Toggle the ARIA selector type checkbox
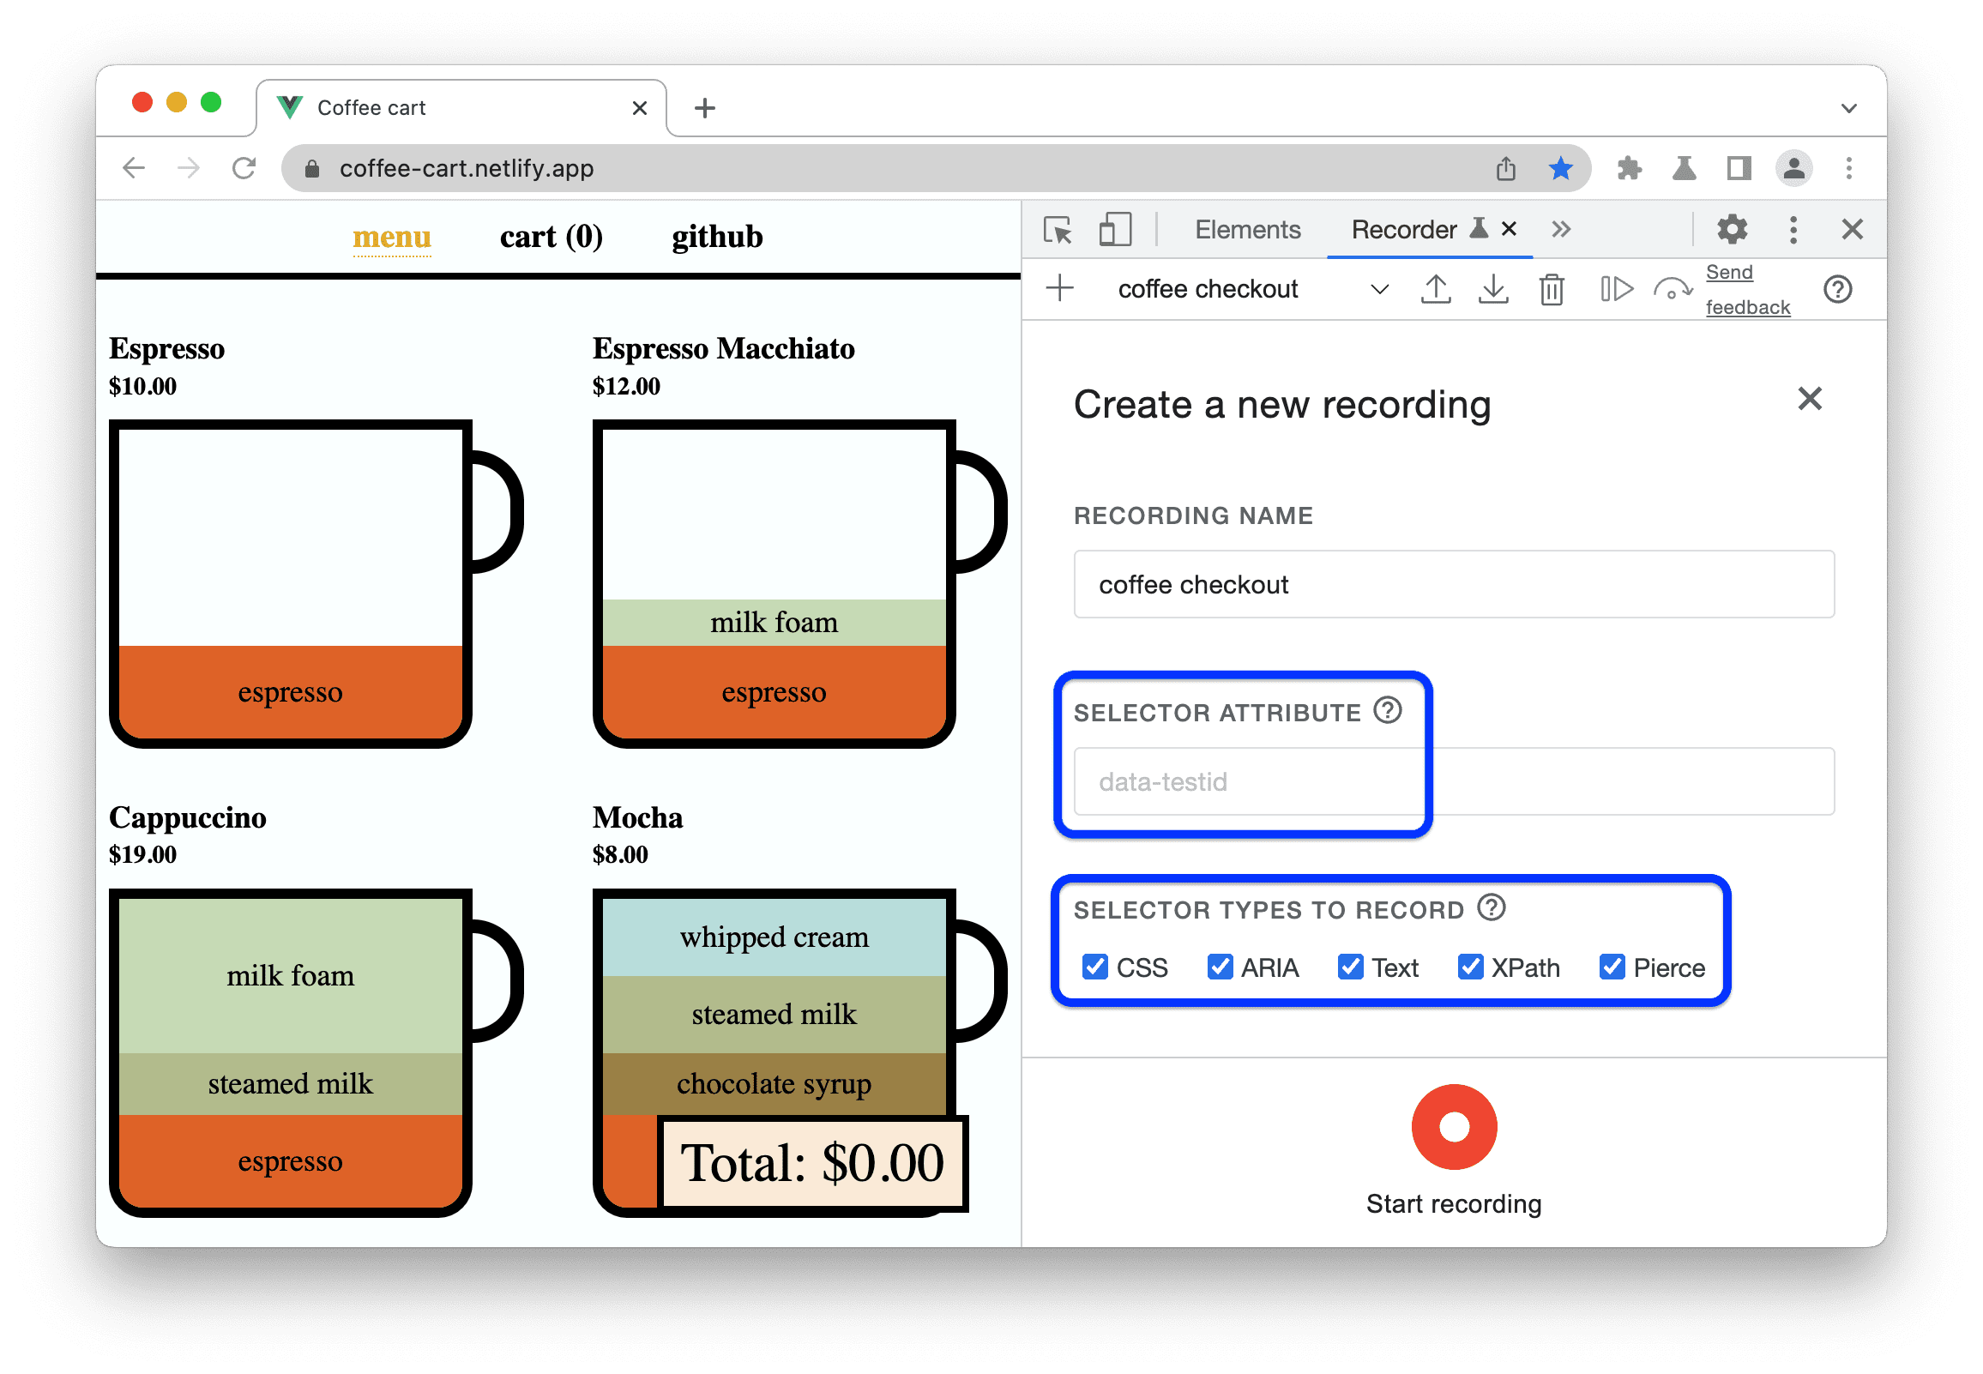This screenshot has width=1983, height=1374. [1221, 967]
